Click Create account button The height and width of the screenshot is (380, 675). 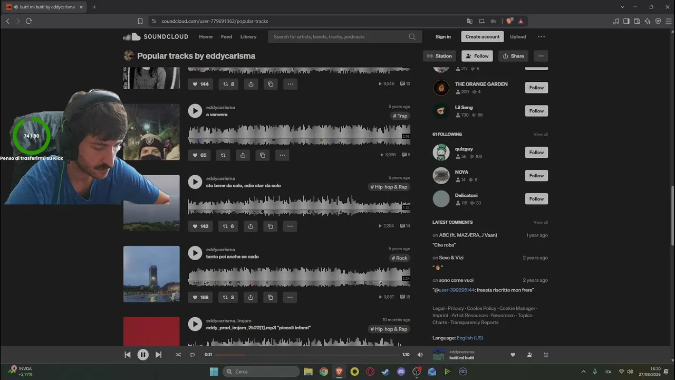point(483,37)
